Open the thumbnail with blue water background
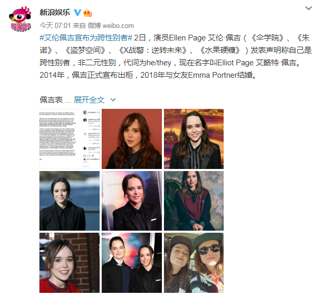This screenshot has width=317, height=297. point(70,201)
